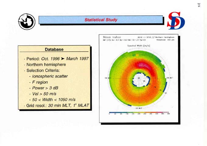Select the Statistical Study title banner
Image resolution: width=207 pixels, height=146 pixels.
(100, 20)
